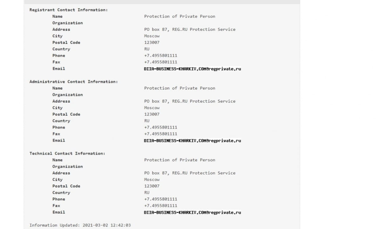381x229 pixels.
Task: Click the Registrant email DIIA-BUSINESS-KHARKIV.COM@regprivate.ru
Action: 193,69
